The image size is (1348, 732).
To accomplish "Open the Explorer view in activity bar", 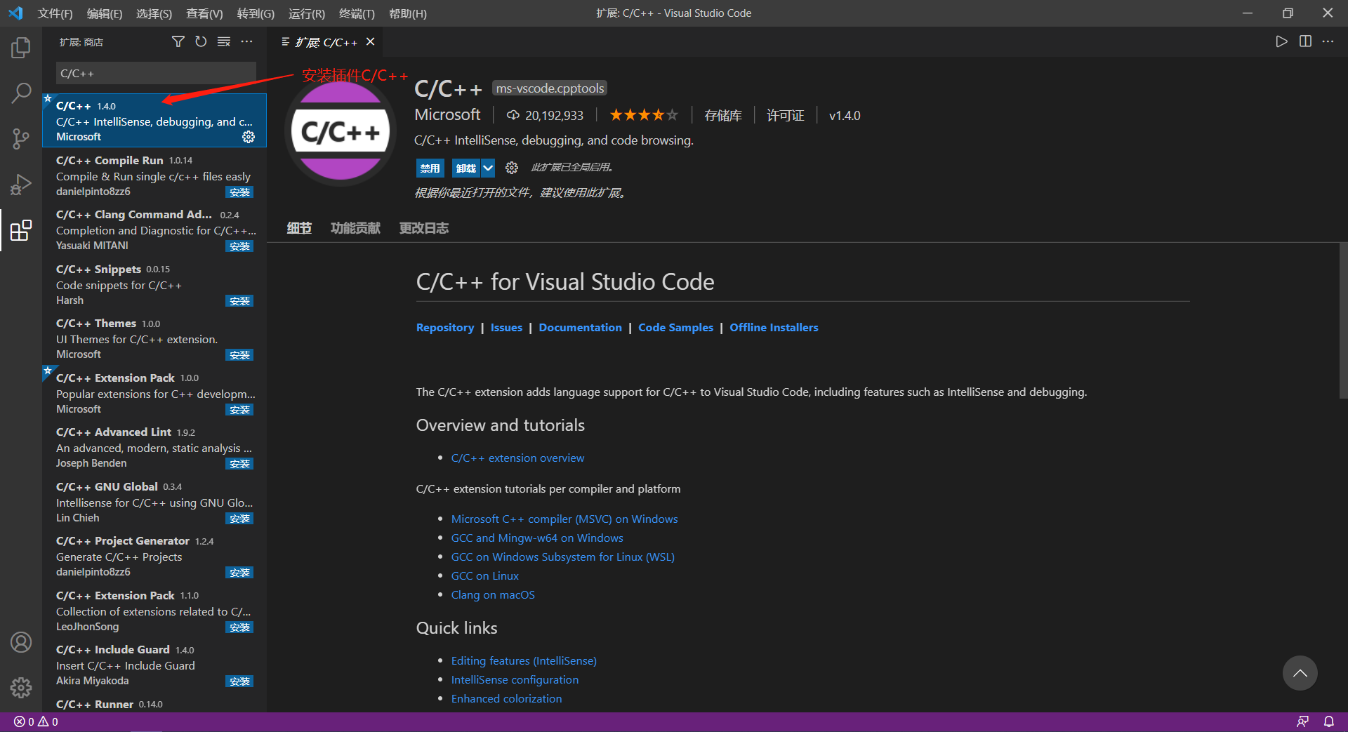I will (21, 48).
